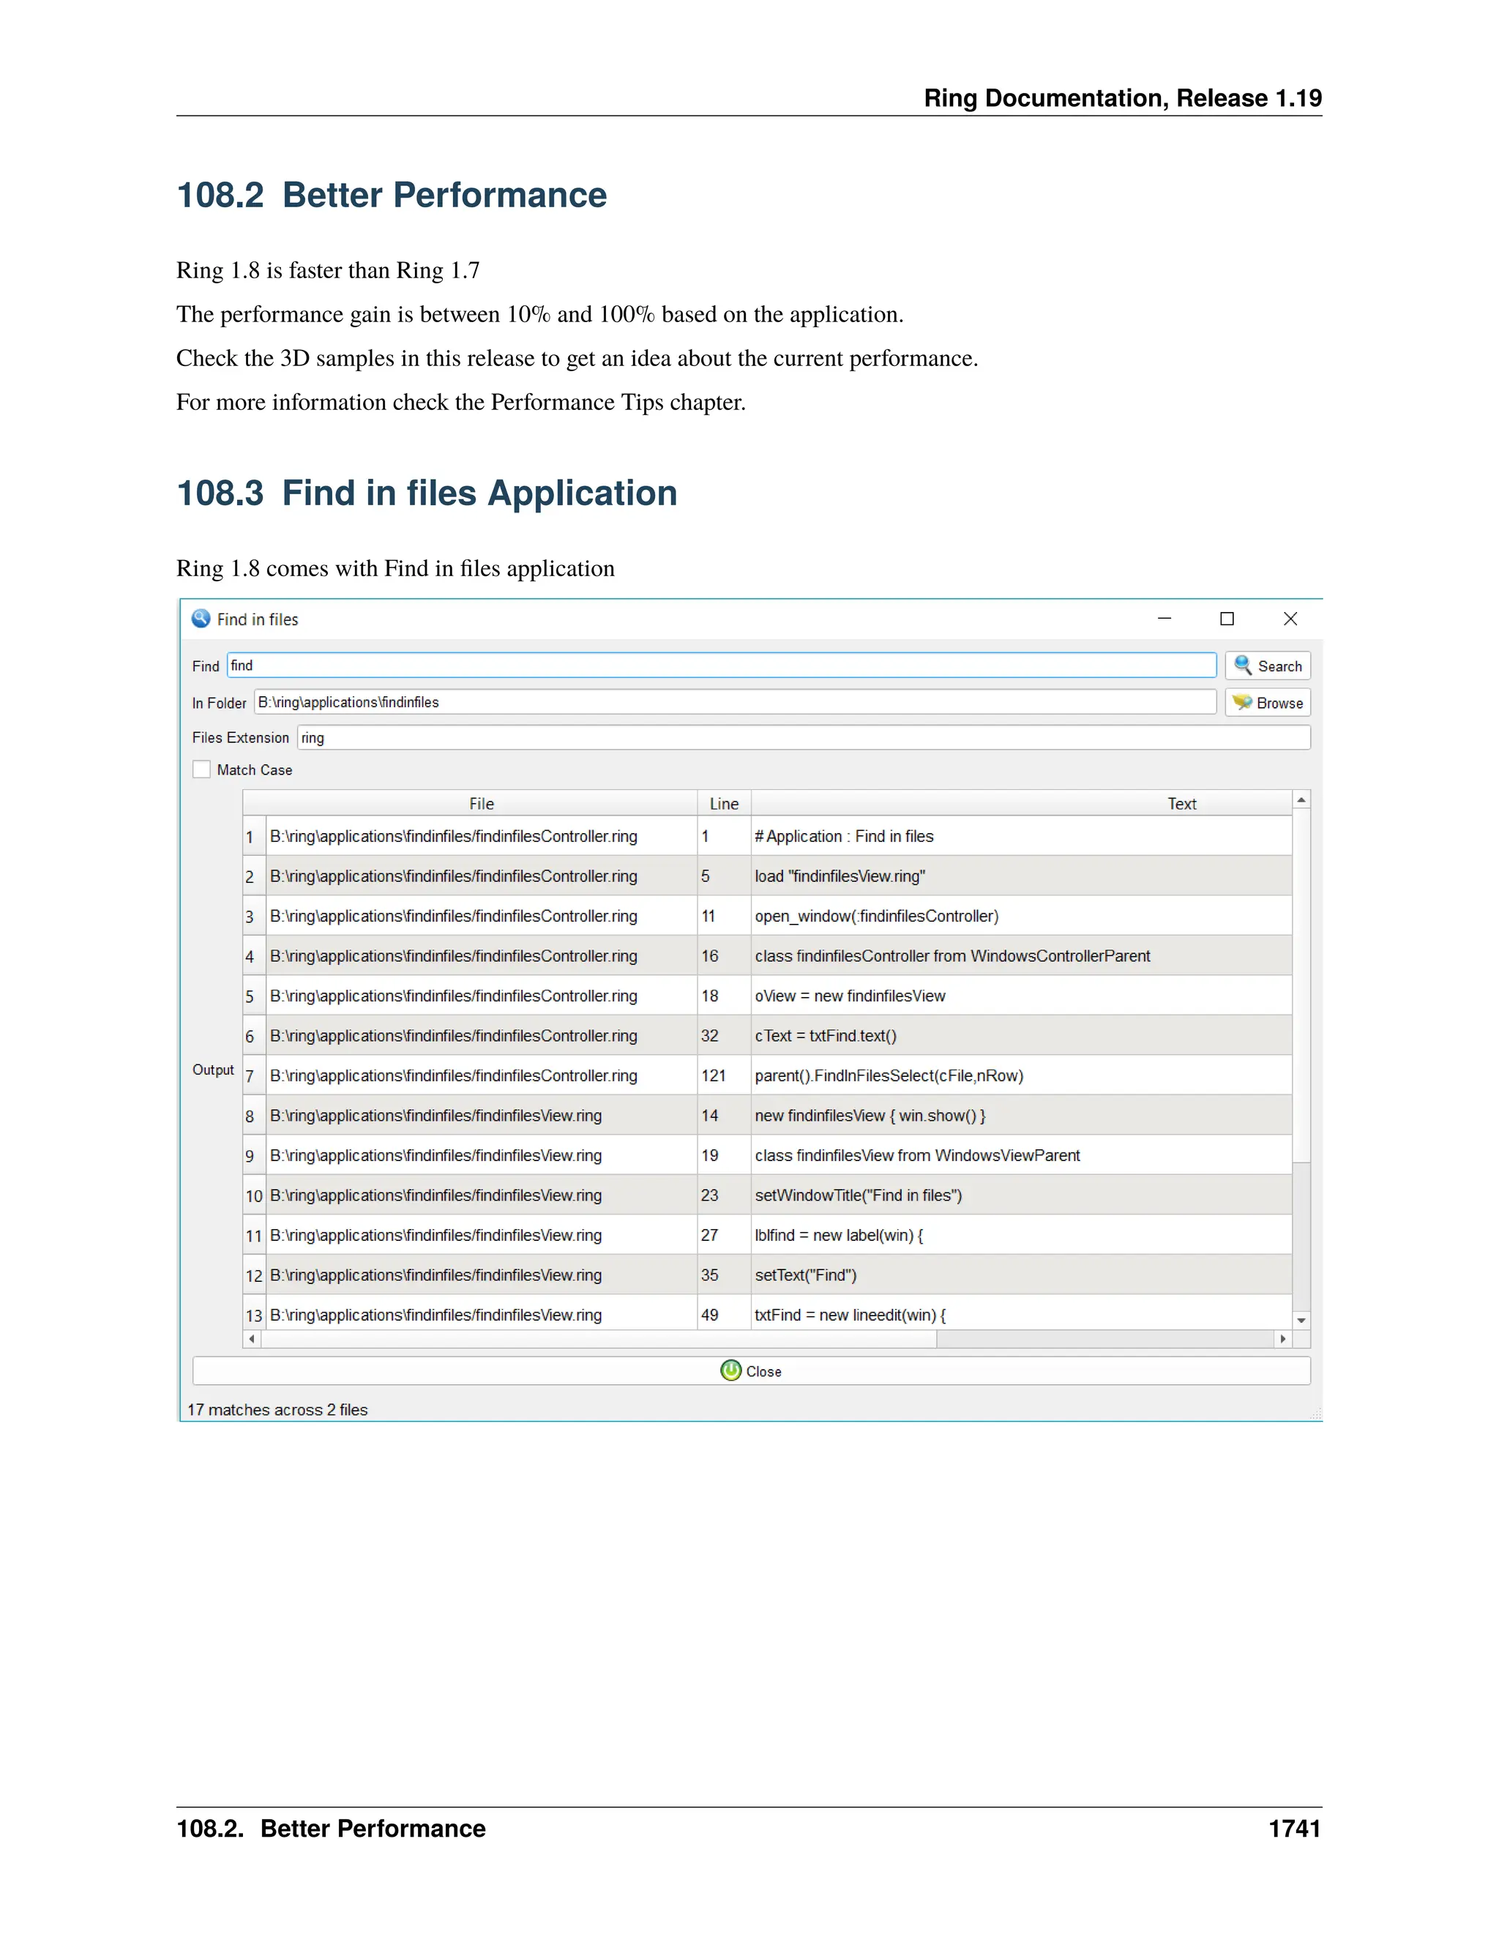Click the Find in files window title icon
1499x1940 pixels.
tap(201, 619)
